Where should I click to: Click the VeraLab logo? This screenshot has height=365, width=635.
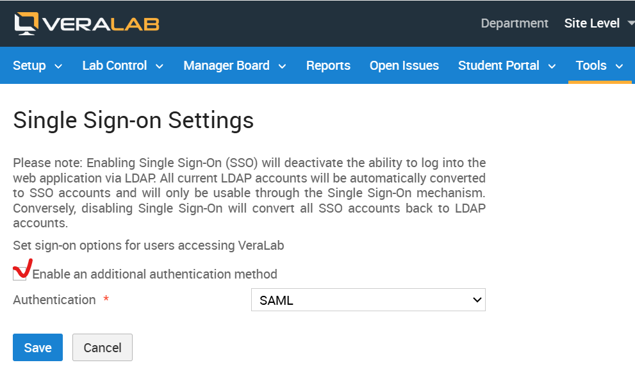click(87, 24)
